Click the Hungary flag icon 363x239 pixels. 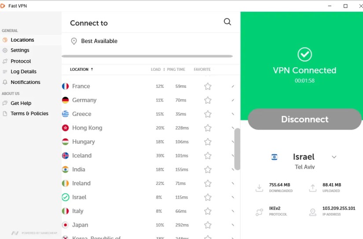pos(66,142)
